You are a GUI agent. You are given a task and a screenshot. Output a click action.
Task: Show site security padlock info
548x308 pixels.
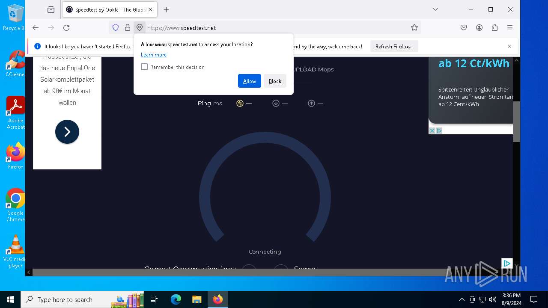pos(127,27)
